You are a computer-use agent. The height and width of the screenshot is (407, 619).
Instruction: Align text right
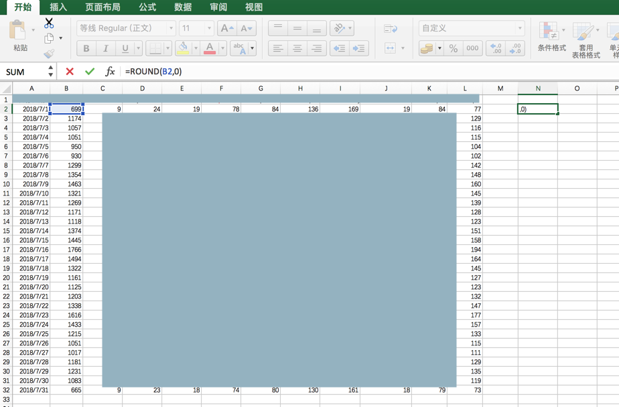coord(317,48)
